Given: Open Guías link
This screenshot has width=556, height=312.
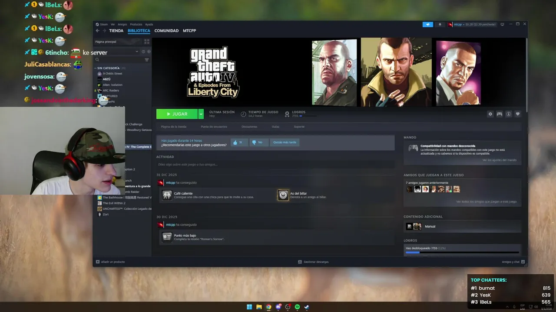Looking at the screenshot, I should 275,127.
